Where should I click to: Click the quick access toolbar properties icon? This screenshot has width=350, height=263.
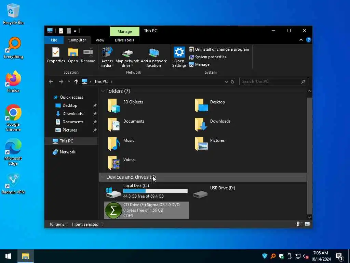[x=61, y=31]
